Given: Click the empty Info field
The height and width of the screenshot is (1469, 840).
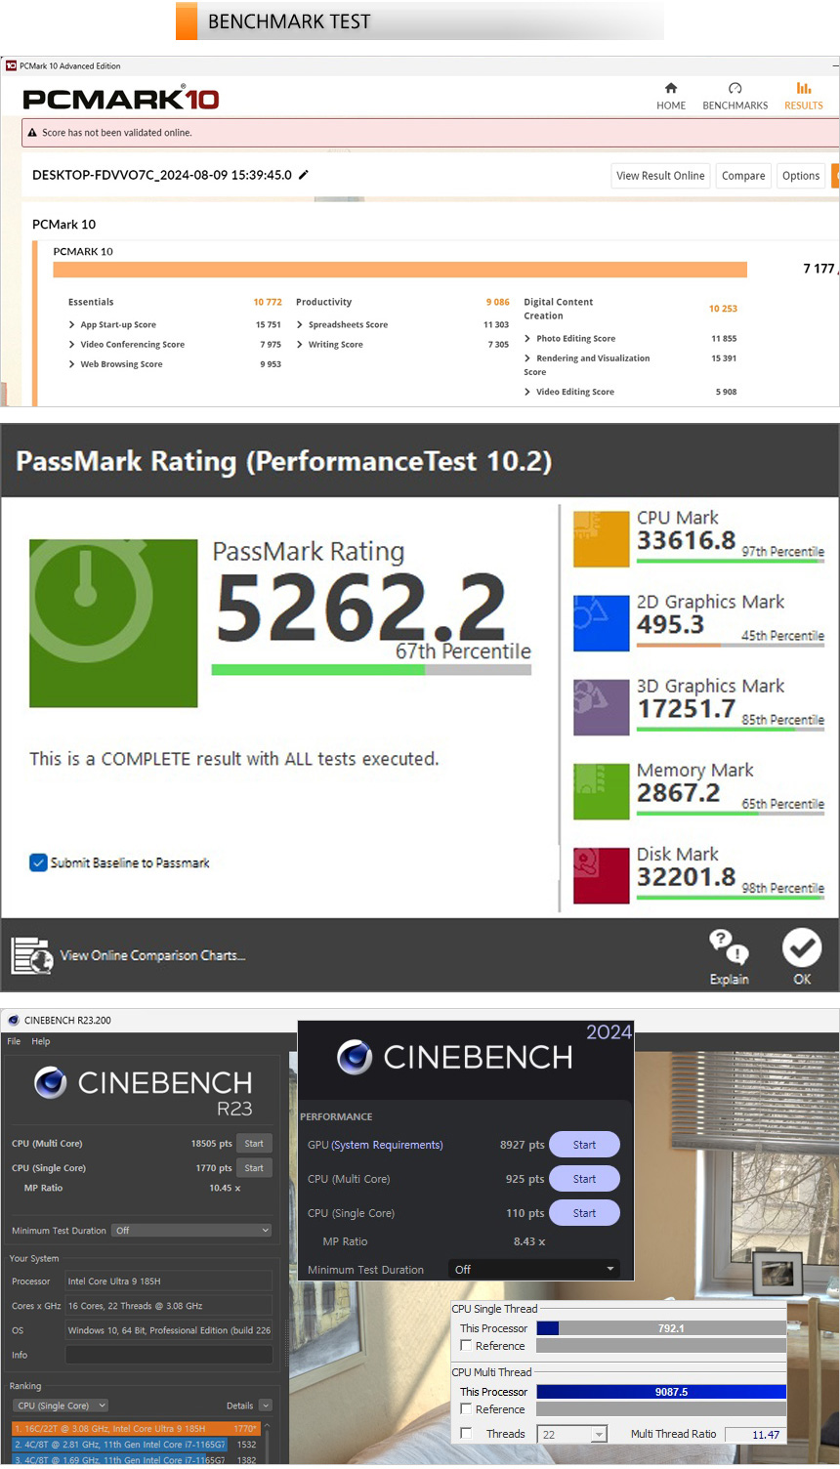Looking at the screenshot, I should pyautogui.click(x=168, y=1355).
